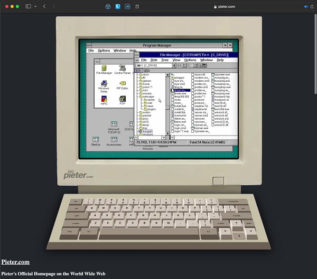Select tcpman.exe in the file list

click(200, 128)
